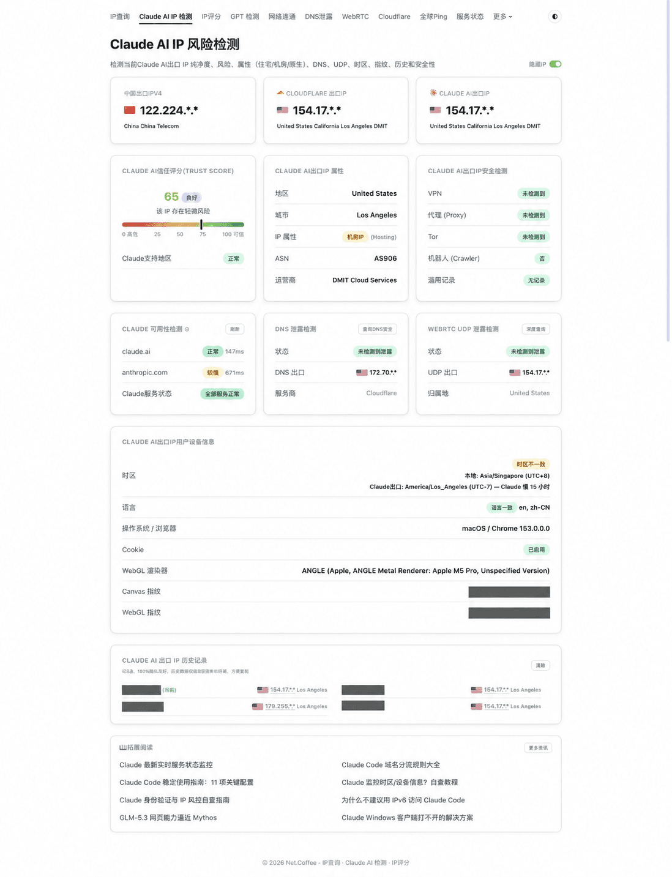This screenshot has width=672, height=877.
Task: Click the trust score gradient bar
Action: coord(183,225)
